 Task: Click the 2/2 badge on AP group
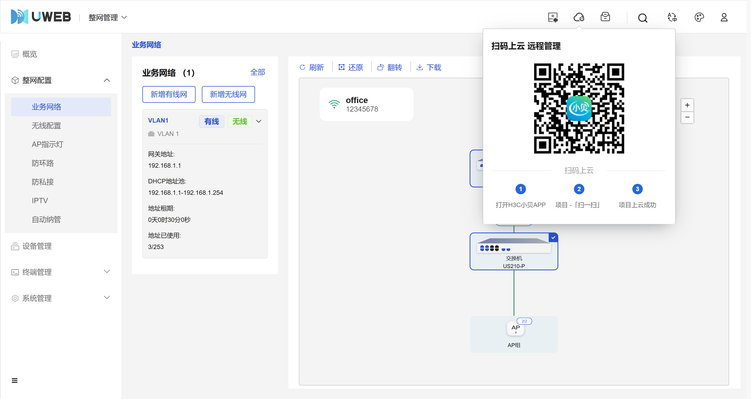[524, 321]
